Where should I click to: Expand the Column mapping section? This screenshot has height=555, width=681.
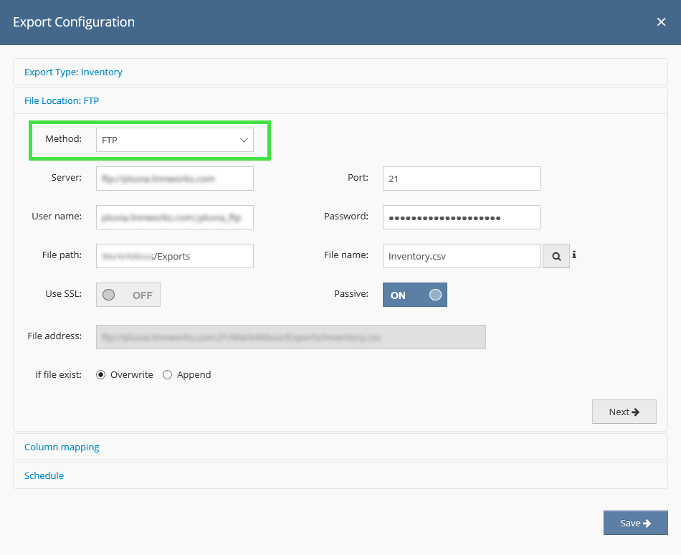coord(62,447)
